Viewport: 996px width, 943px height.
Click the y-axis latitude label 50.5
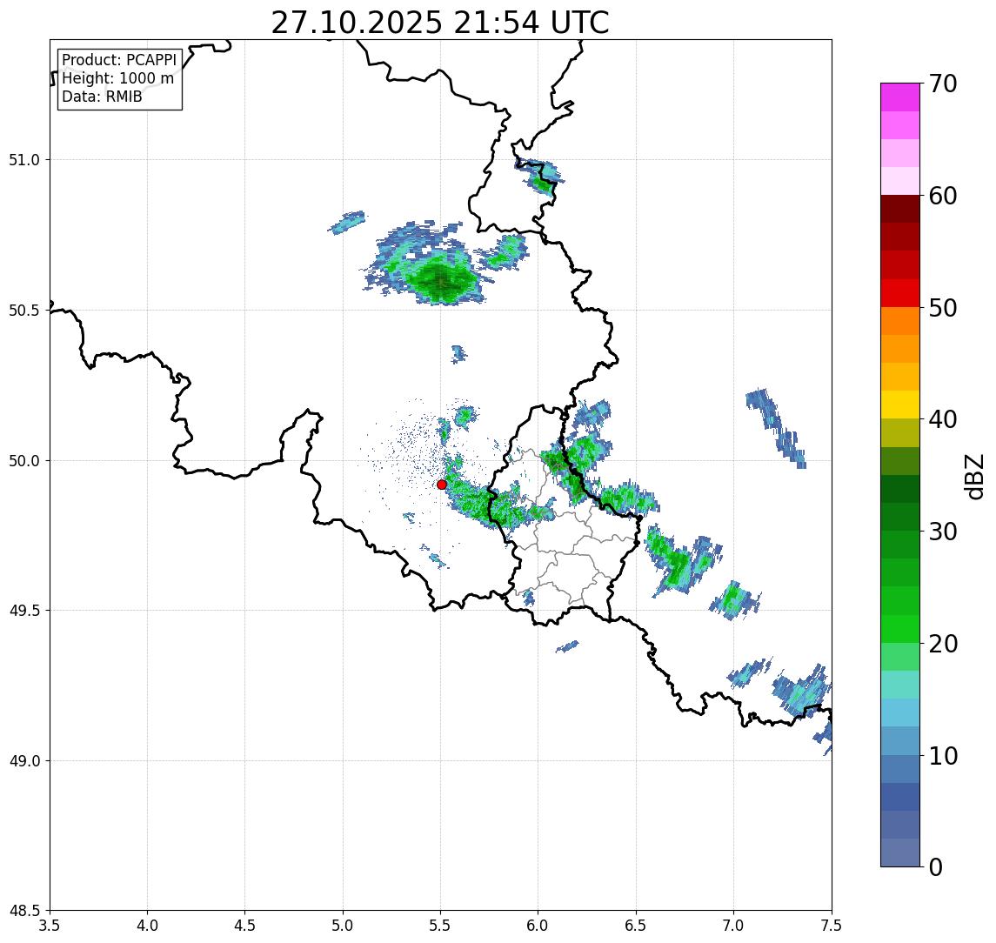pos(23,310)
